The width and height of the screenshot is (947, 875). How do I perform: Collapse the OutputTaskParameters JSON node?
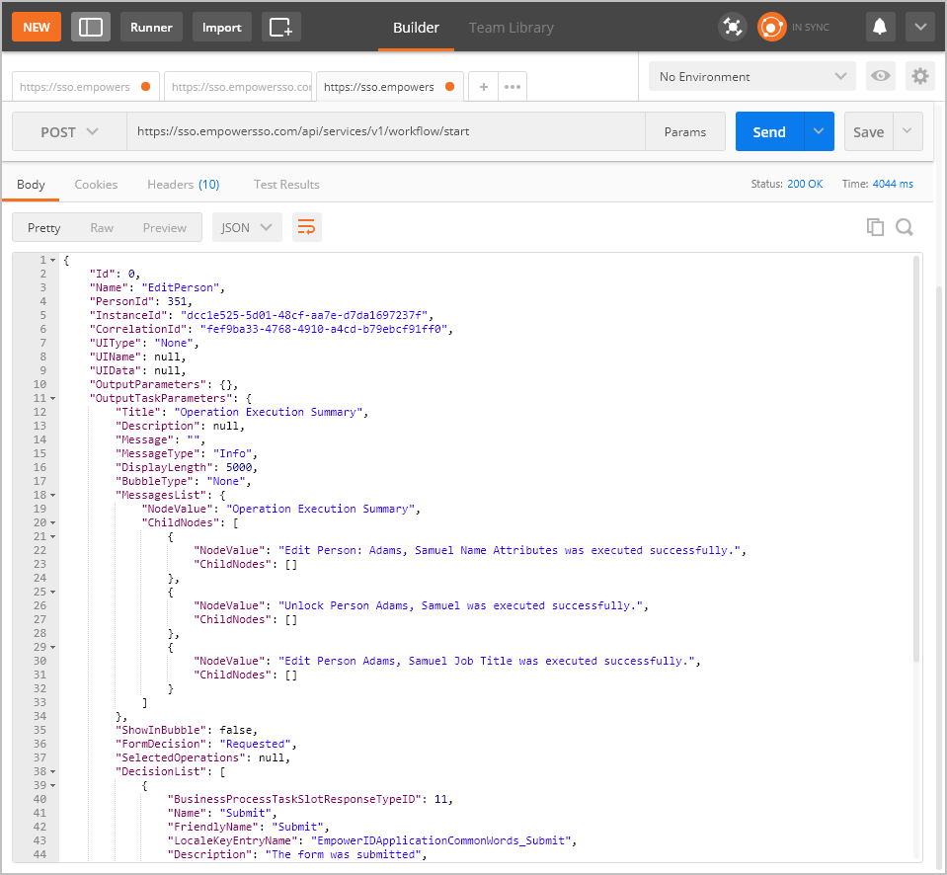point(52,398)
